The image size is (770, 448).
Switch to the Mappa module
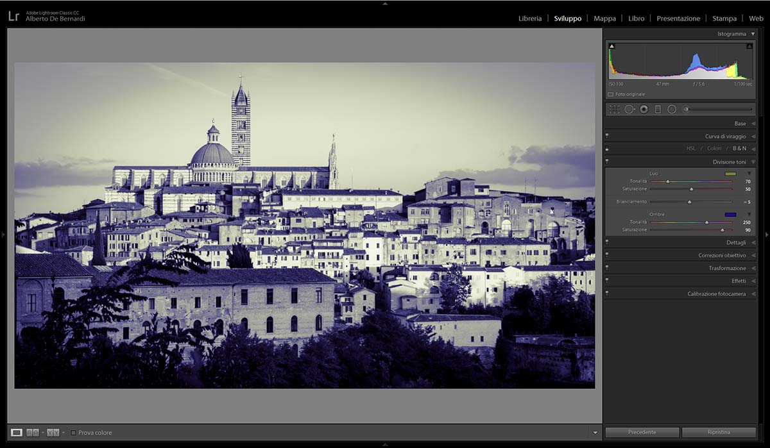[x=604, y=19]
